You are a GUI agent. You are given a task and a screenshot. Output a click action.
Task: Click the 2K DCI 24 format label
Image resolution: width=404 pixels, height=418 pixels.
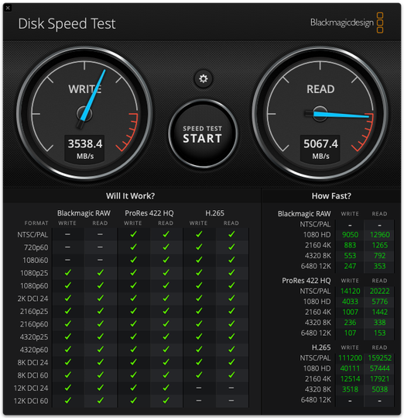(x=33, y=299)
